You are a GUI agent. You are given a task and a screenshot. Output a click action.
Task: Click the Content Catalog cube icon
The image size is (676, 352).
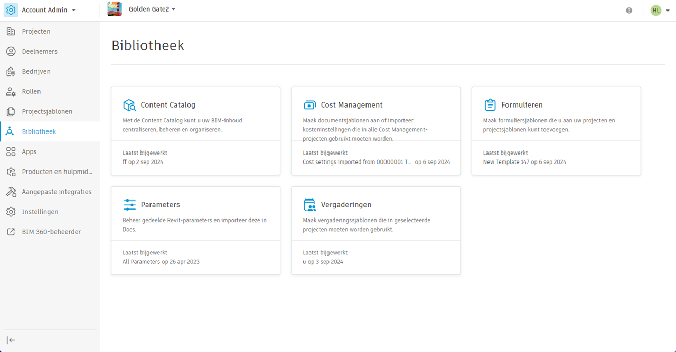tap(129, 104)
